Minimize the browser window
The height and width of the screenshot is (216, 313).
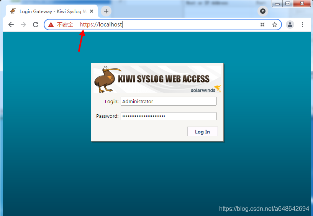tap(277, 3)
